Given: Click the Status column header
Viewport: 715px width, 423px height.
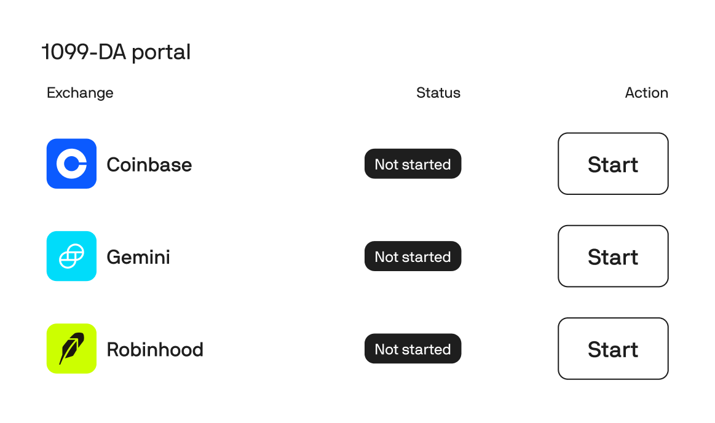Looking at the screenshot, I should pos(438,93).
